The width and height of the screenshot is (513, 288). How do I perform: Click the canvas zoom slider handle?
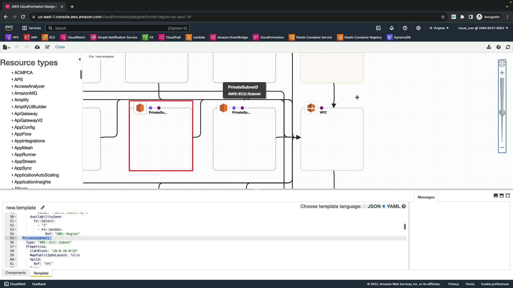tap(502, 113)
